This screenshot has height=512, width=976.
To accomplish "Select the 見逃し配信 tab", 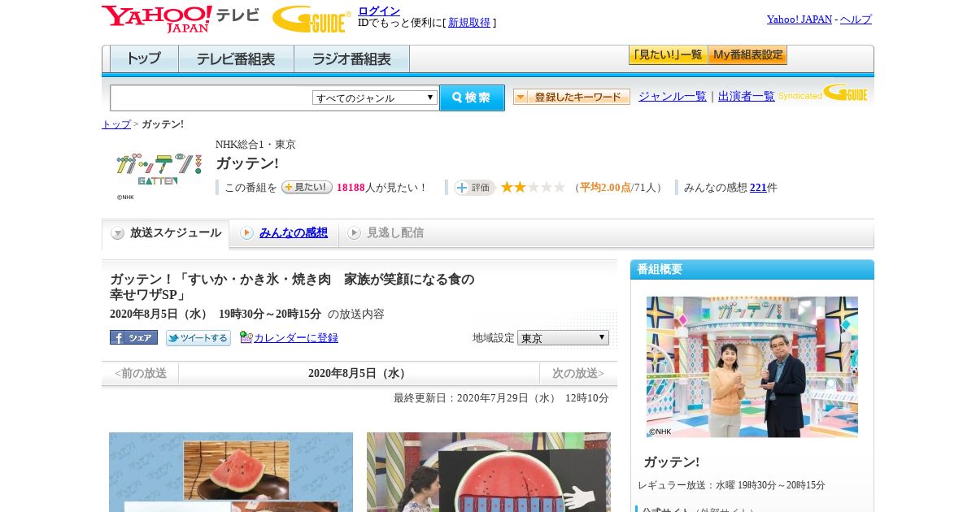I will [x=394, y=232].
